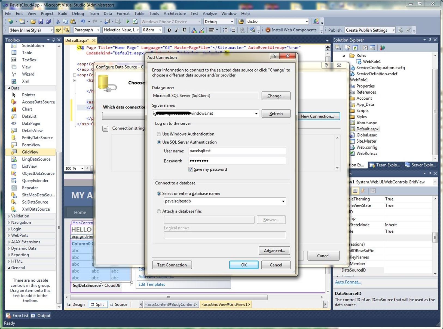Screen dimensions: 443x329
Task: Click the Properties icon in Solution Explorer toolbar
Action: 338,48
